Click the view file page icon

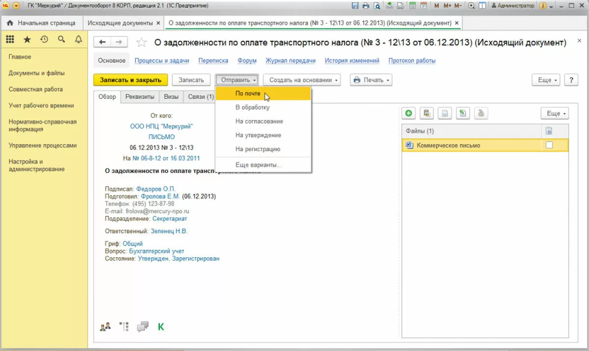point(444,113)
